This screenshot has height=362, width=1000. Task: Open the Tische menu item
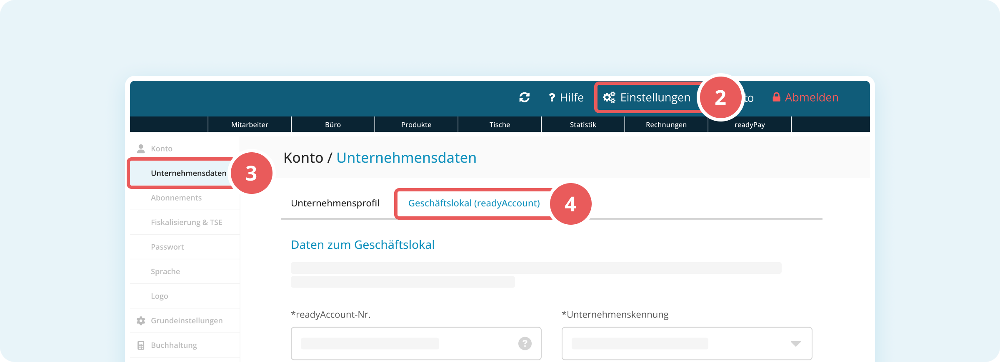(x=500, y=124)
